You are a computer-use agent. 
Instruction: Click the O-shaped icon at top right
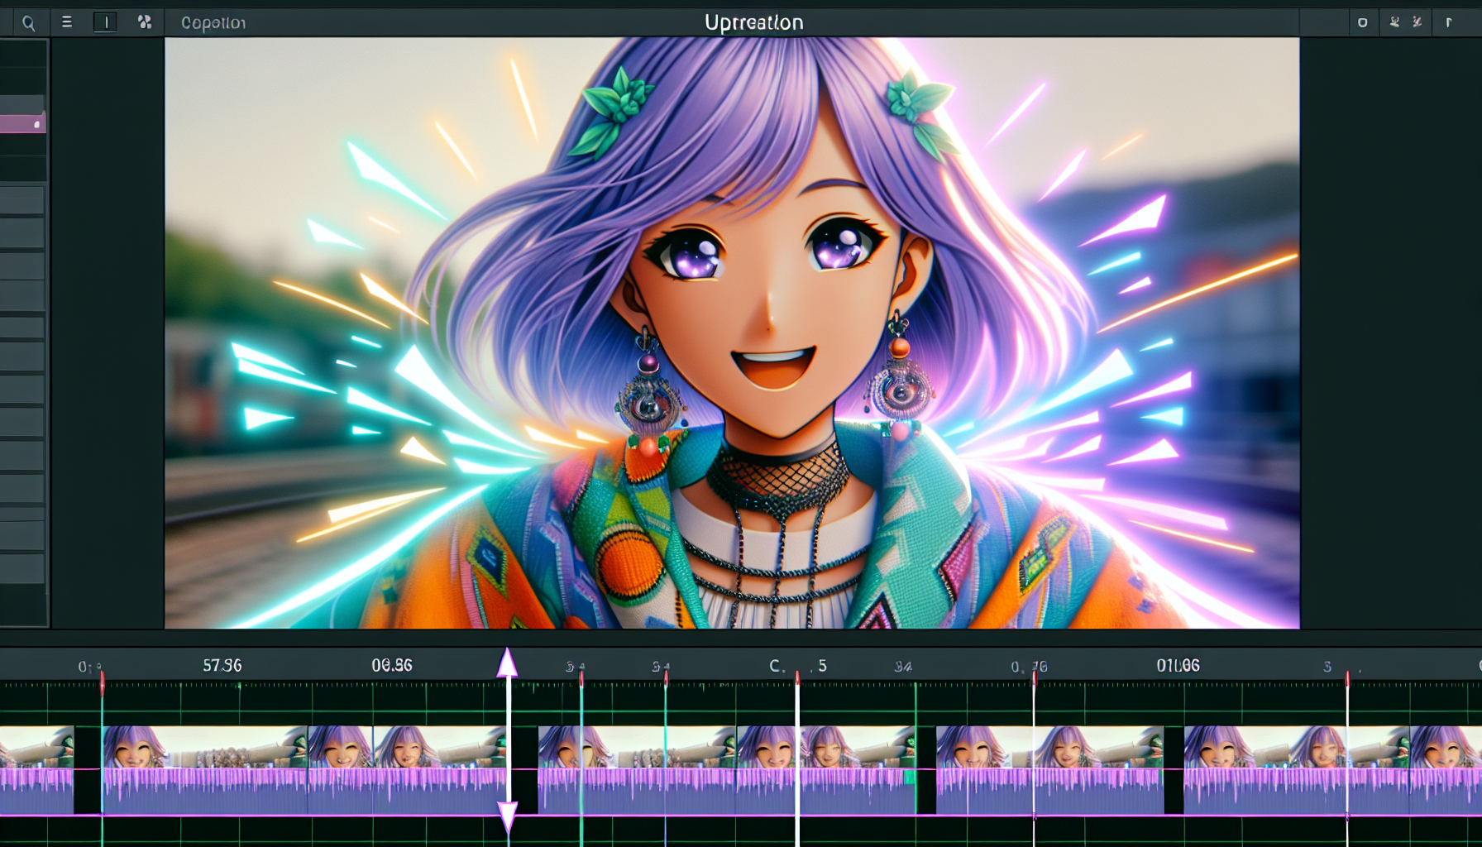click(x=1362, y=22)
